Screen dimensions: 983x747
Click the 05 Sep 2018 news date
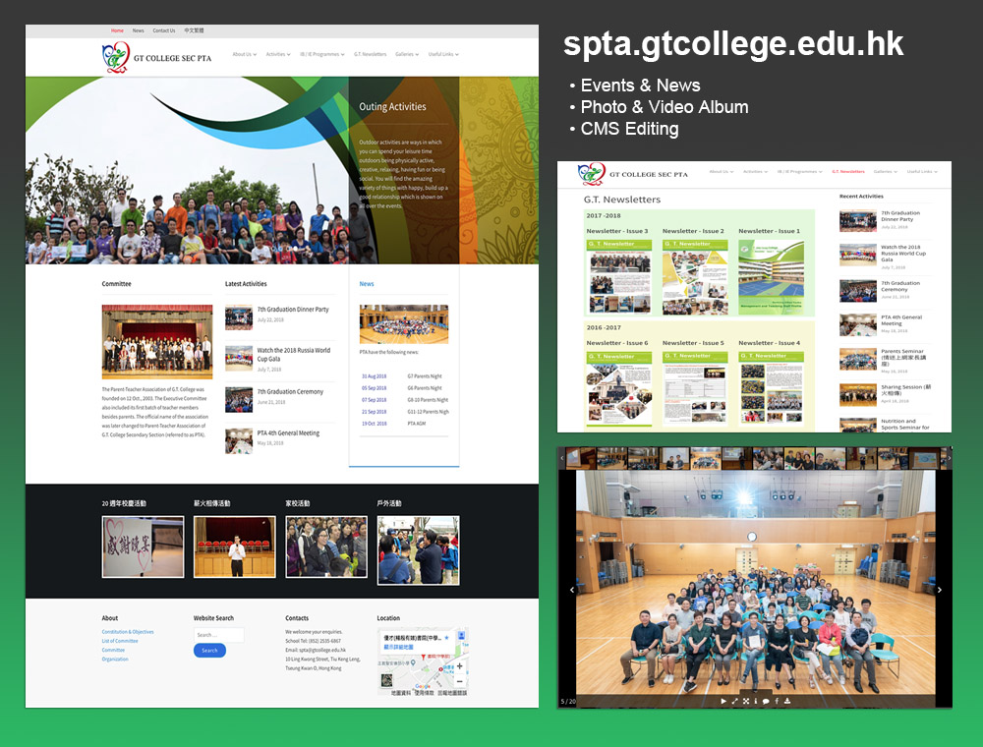coord(374,388)
